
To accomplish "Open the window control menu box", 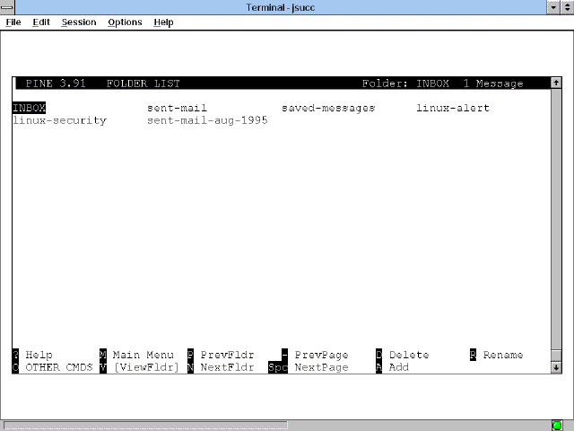I will pyautogui.click(x=7, y=7).
